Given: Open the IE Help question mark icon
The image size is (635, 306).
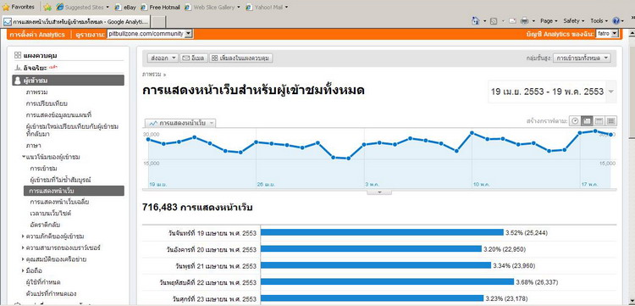Looking at the screenshot, I should (x=616, y=20).
